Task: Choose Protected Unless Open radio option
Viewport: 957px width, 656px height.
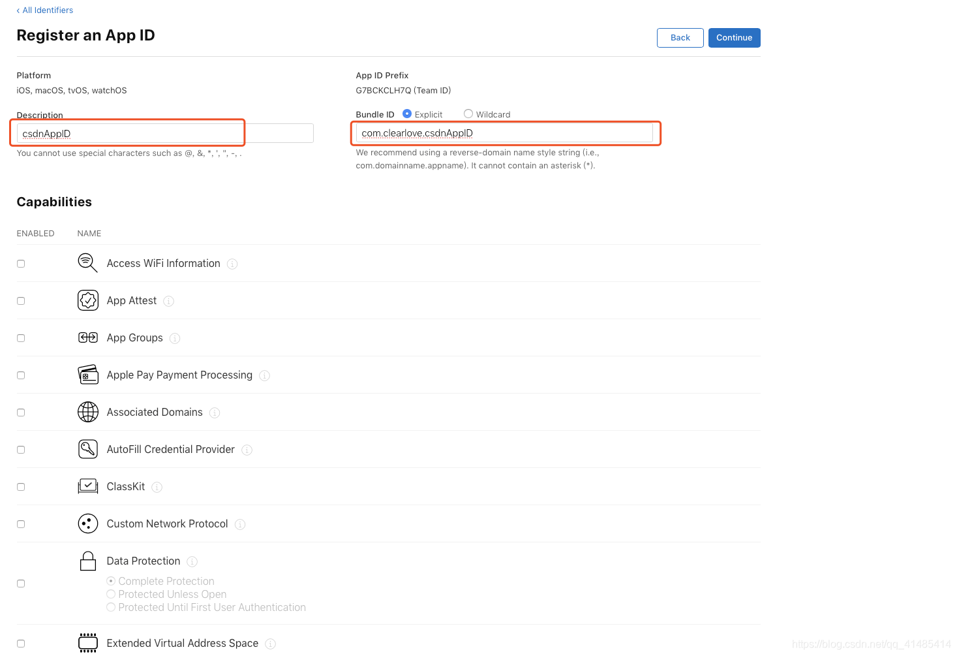Action: tap(111, 594)
